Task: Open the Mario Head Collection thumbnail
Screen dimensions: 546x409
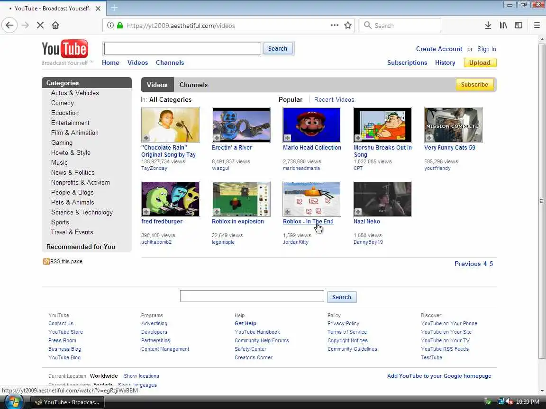Action: pyautogui.click(x=312, y=125)
